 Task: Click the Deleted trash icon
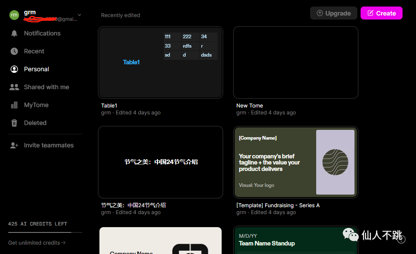(14, 123)
